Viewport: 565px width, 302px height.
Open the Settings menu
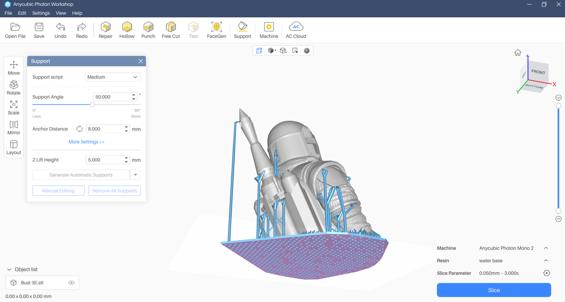pos(41,13)
